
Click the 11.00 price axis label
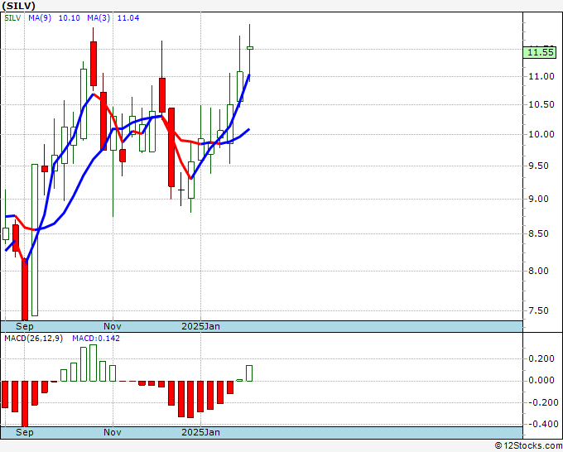541,76
